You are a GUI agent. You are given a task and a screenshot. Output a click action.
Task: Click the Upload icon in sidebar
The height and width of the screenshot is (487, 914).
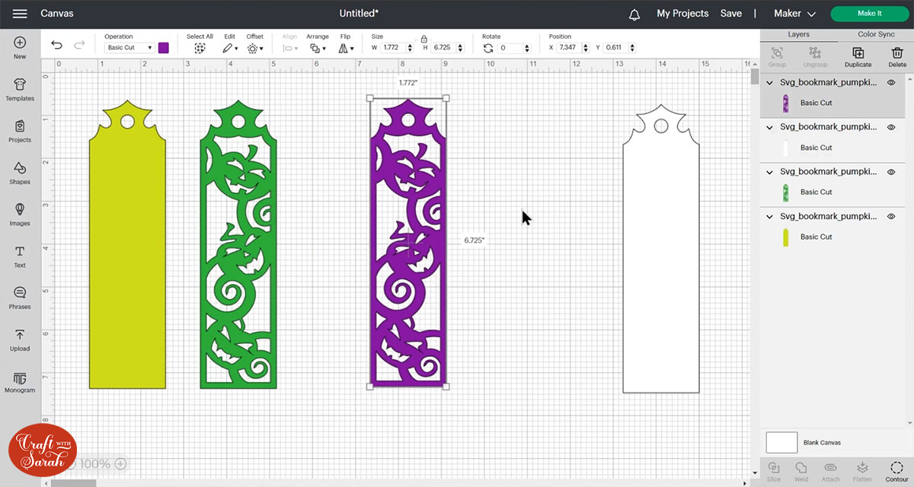pyautogui.click(x=20, y=339)
